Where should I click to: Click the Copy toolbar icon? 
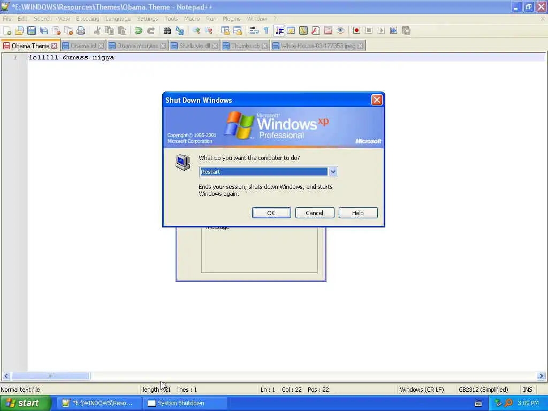point(110,31)
